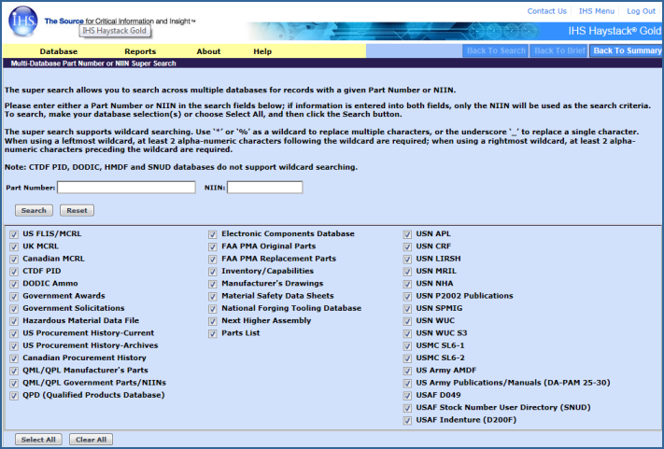Open the IHS Menu link

pos(596,11)
